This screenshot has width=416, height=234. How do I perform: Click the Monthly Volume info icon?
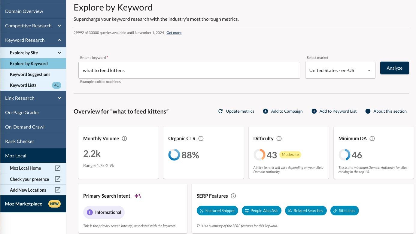pos(124,138)
